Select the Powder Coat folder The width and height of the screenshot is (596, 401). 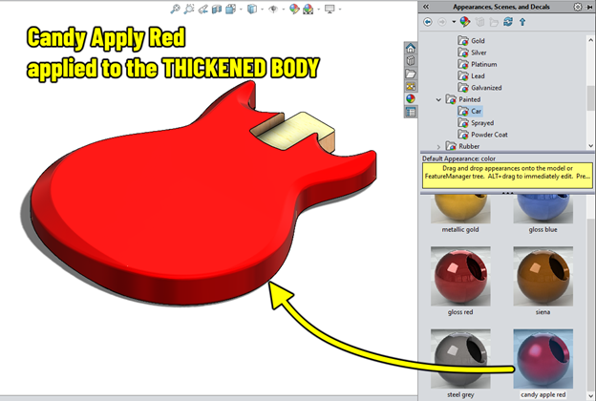pos(482,135)
